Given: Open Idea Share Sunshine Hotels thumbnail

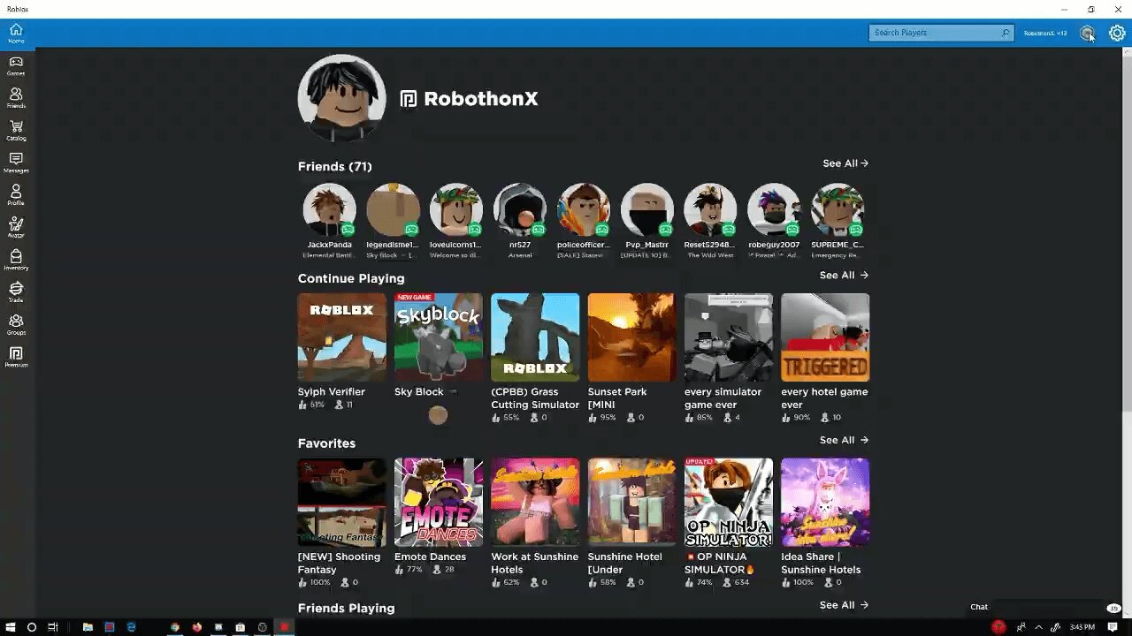Looking at the screenshot, I should (x=825, y=502).
